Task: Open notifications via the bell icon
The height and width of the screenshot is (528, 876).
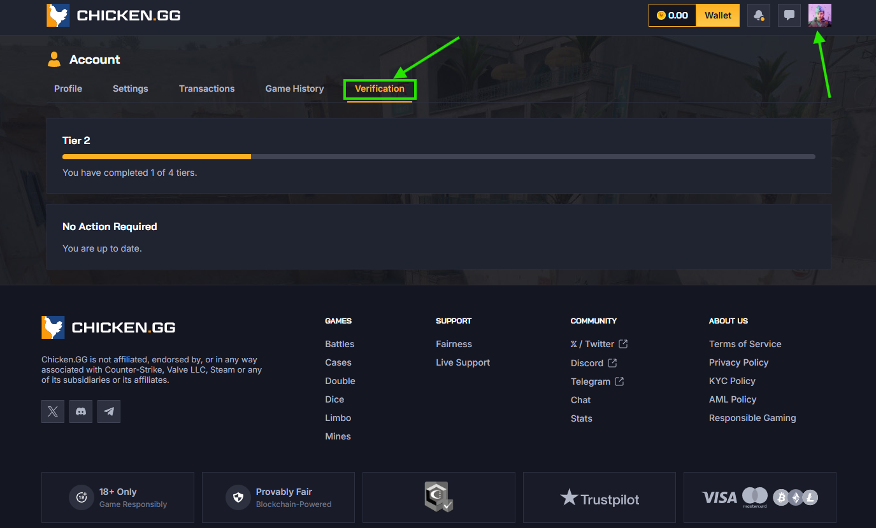Action: coord(758,15)
